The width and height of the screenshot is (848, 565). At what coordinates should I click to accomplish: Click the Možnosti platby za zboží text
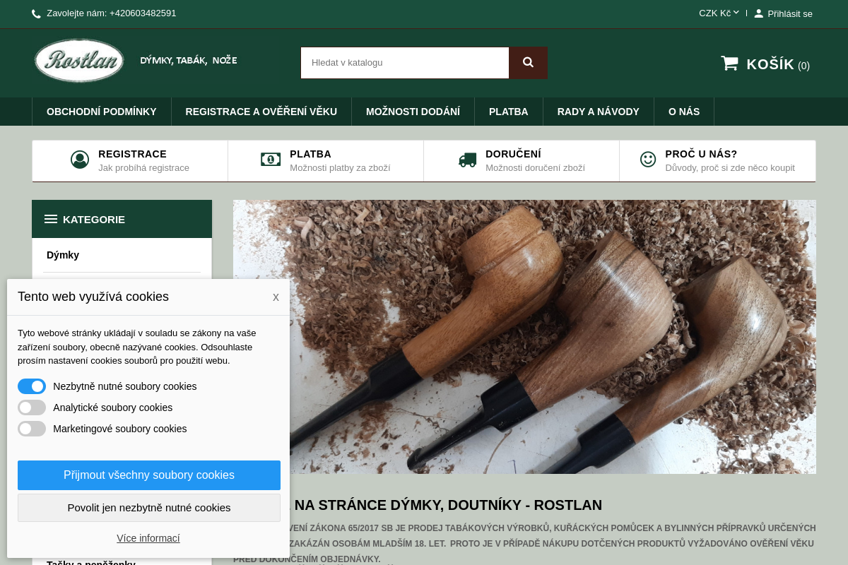(340, 168)
